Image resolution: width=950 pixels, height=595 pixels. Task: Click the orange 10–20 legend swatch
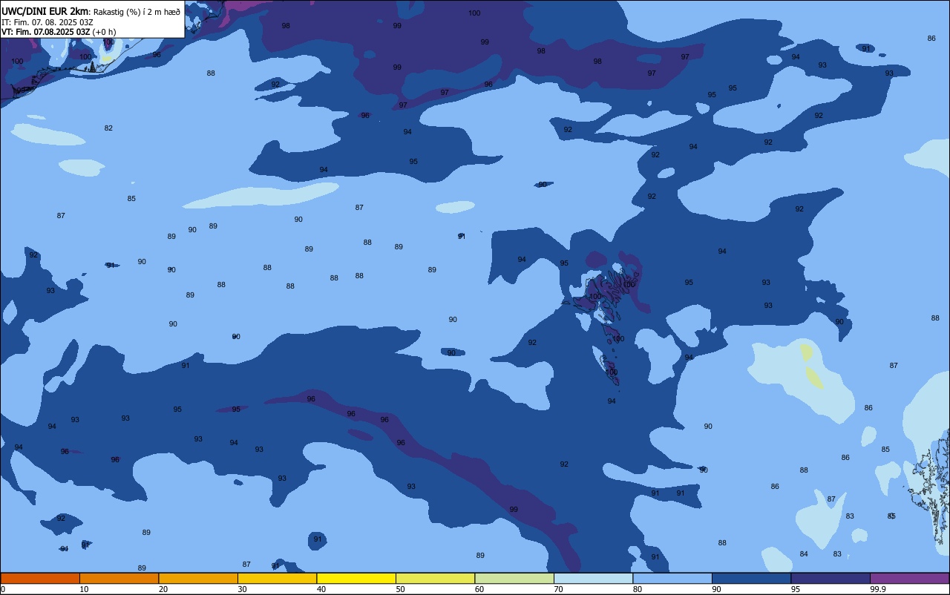coord(119,578)
